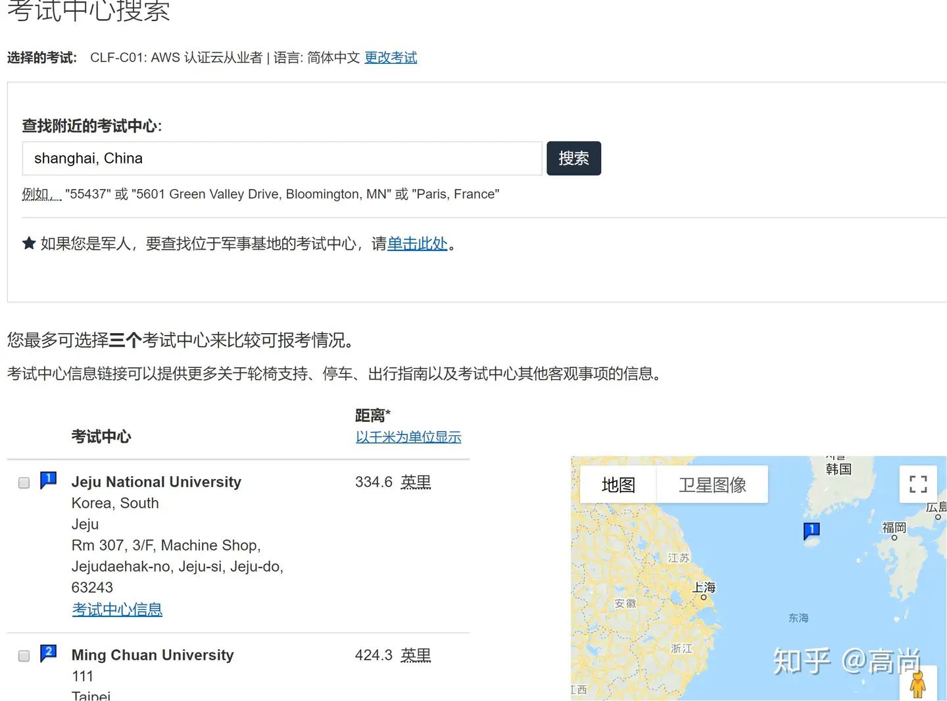Open 考试中心信息 for Jeju National University

point(117,610)
